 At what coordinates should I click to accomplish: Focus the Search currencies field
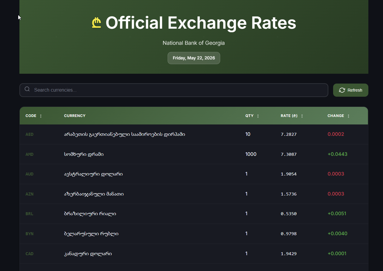(x=174, y=90)
